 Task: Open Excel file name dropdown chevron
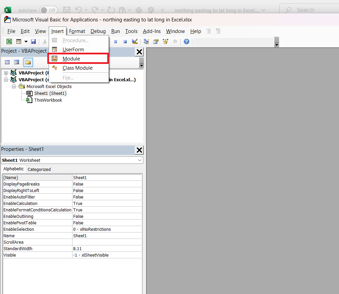point(263,10)
